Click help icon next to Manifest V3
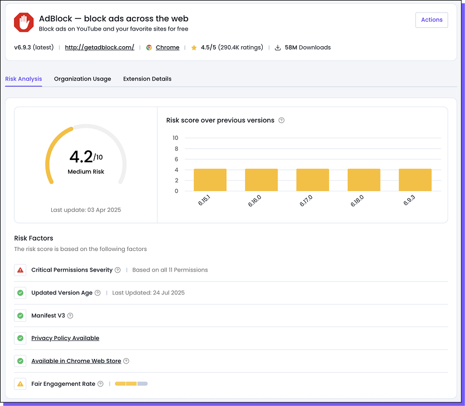The height and width of the screenshot is (406, 465). [70, 316]
